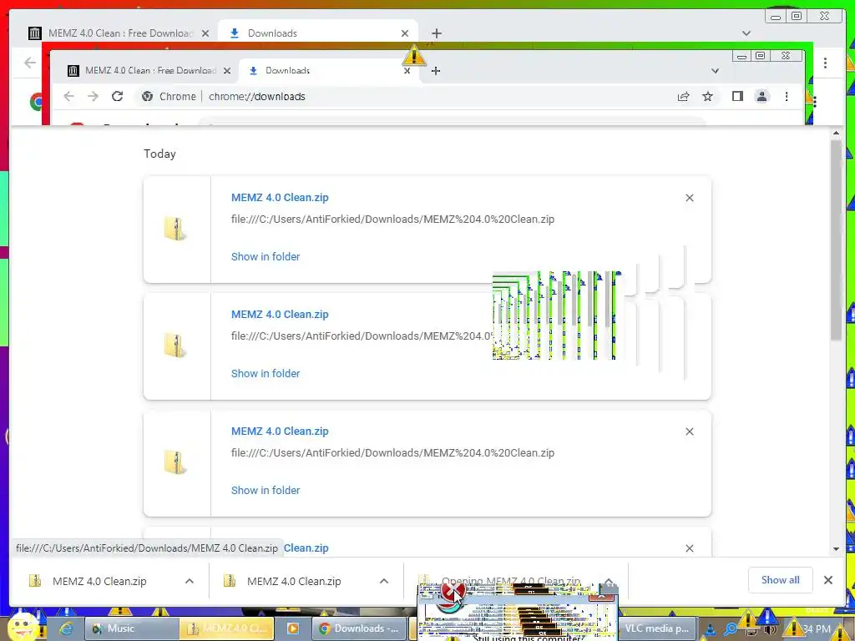The width and height of the screenshot is (855, 641).
Task: Expand tab search chevron in outer Chrome window
Action: 746,33
